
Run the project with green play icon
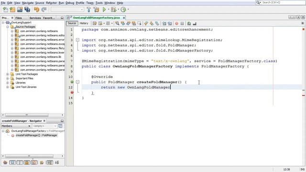click(104, 10)
